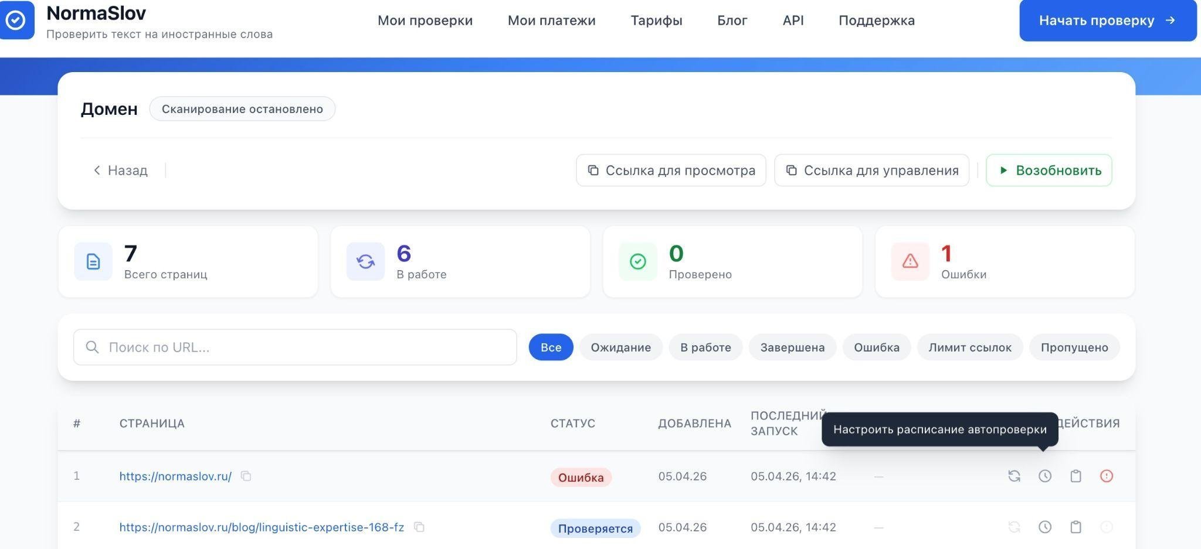Copy Ссылка для просмотра link
Image resolution: width=1201 pixels, height=549 pixels.
tap(671, 171)
